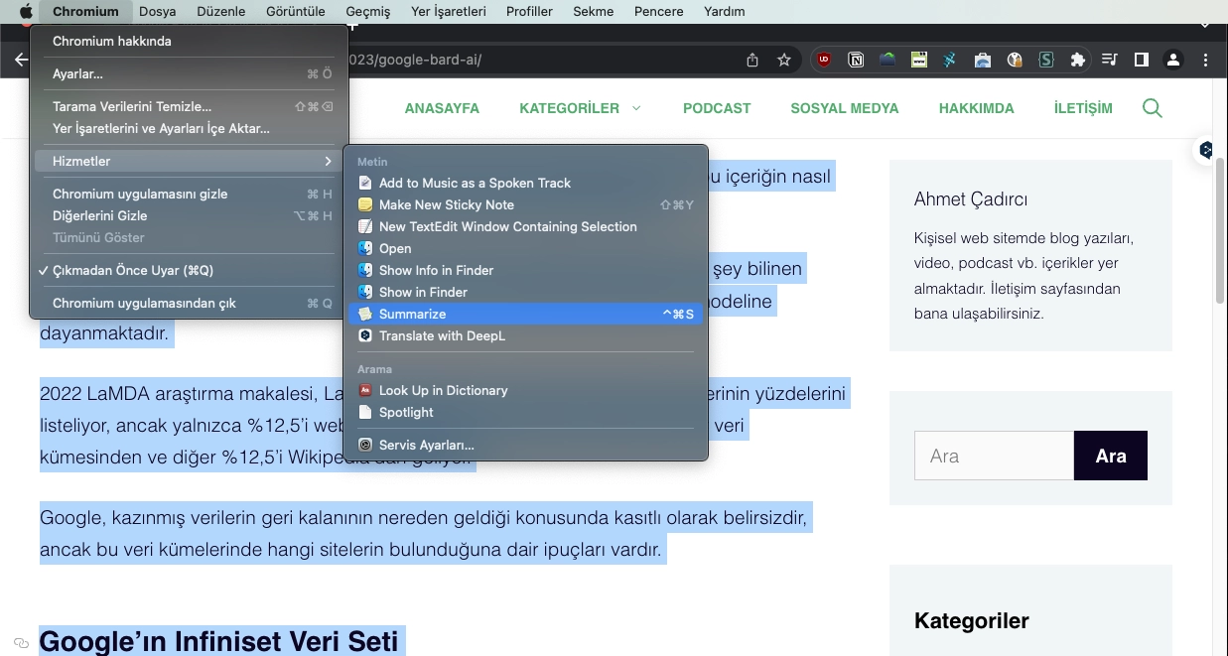Screen dimensions: 1228x656
Task: Open the Extensions puzzle piece menu
Action: point(1077,60)
